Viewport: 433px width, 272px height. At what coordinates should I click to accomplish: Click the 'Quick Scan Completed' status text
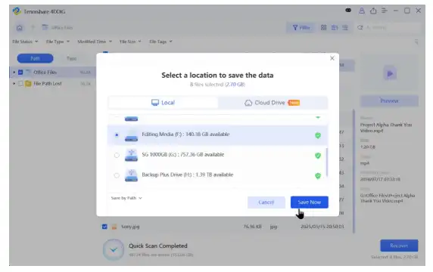pos(158,246)
